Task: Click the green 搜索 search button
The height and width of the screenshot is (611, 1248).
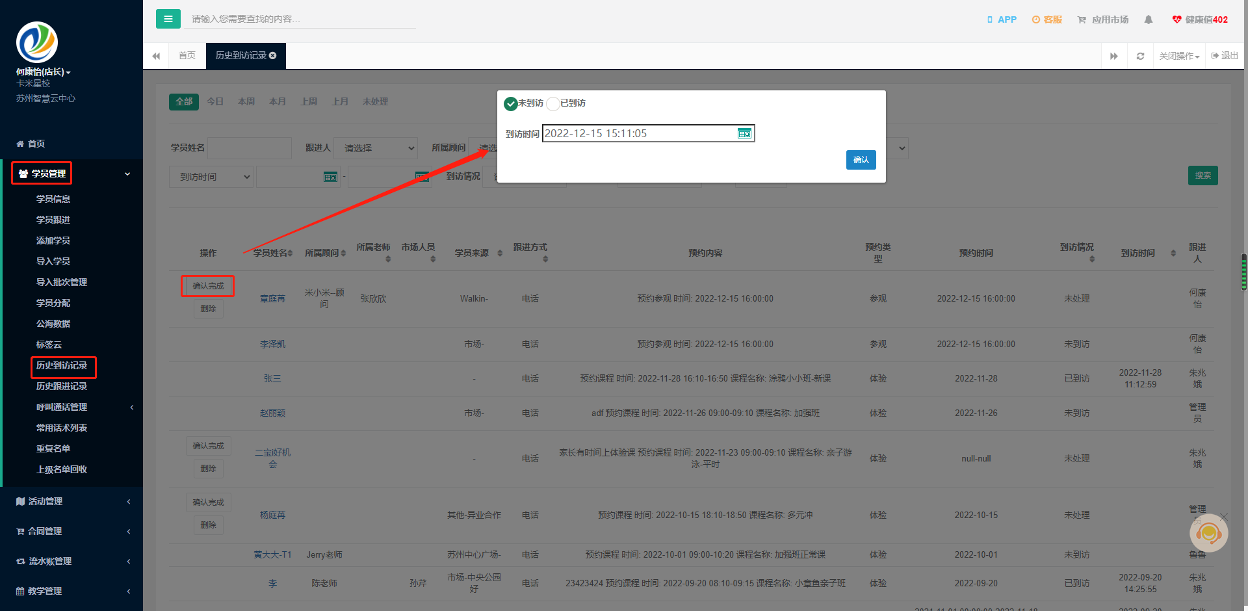Action: [x=1203, y=175]
